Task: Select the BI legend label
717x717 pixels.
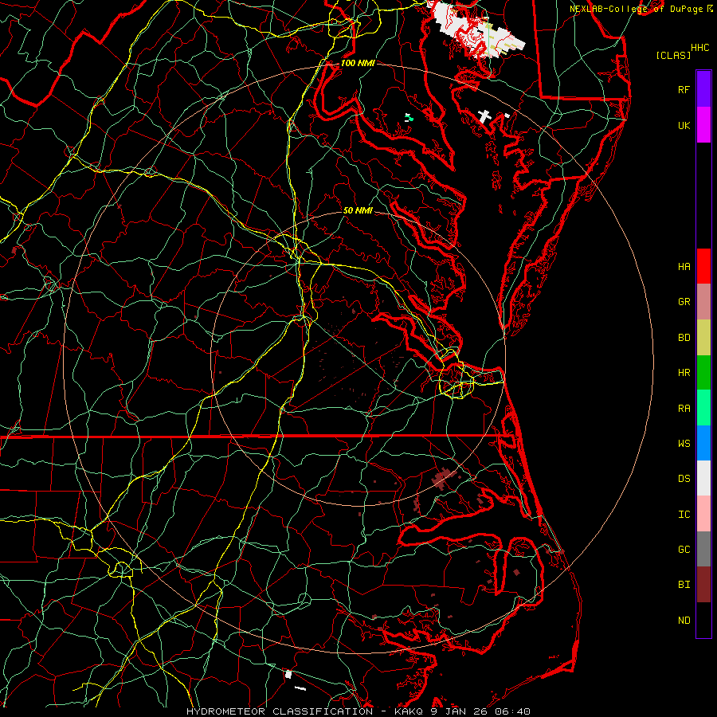Action: 684,585
